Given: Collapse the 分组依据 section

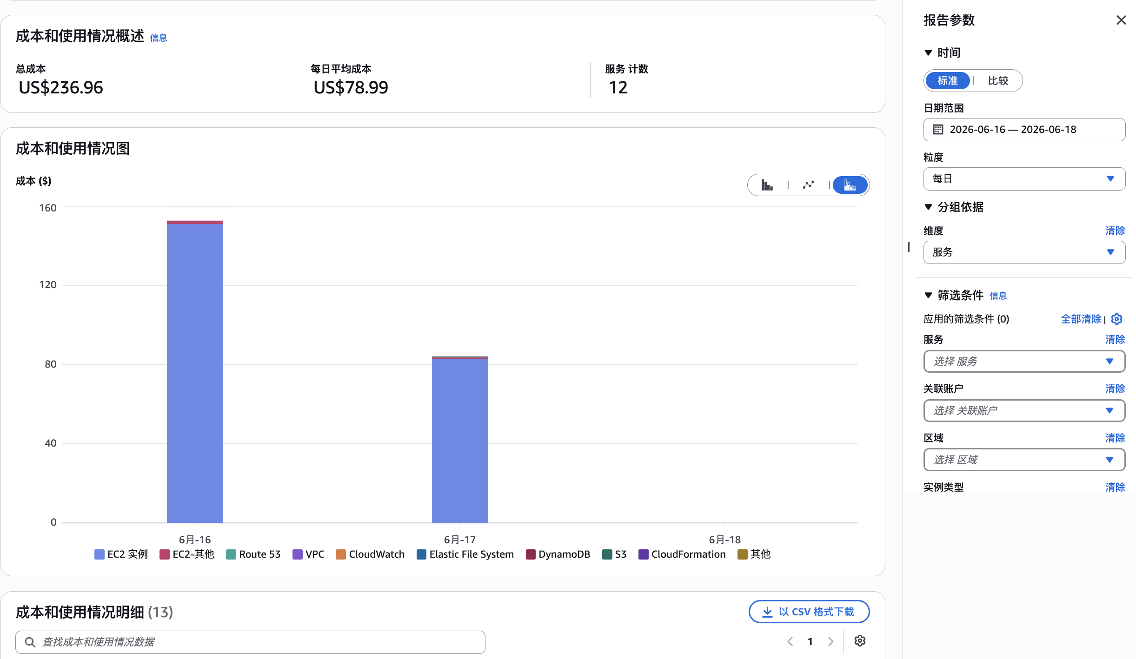Looking at the screenshot, I should [x=928, y=207].
